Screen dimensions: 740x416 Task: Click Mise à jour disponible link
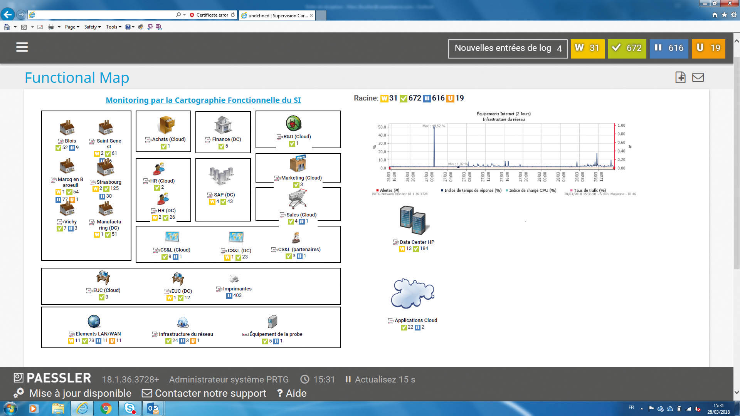click(x=80, y=393)
